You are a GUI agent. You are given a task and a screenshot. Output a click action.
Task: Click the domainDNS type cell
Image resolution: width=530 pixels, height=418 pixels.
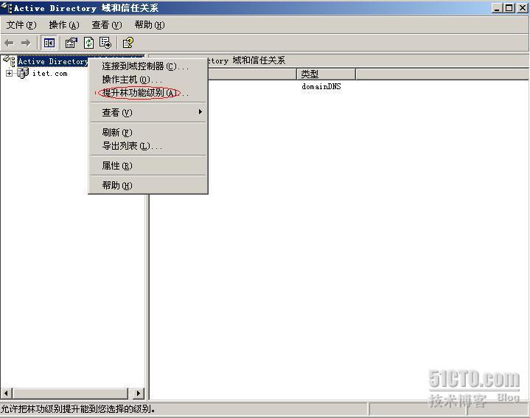pyautogui.click(x=321, y=86)
